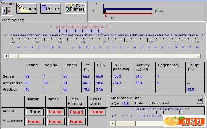The width and height of the screenshot is (207, 129).
Task: Click the blue template bar in primer map
Action: coord(128,9)
